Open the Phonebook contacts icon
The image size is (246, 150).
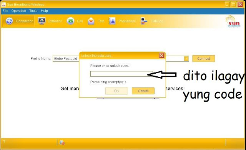pos(112,21)
